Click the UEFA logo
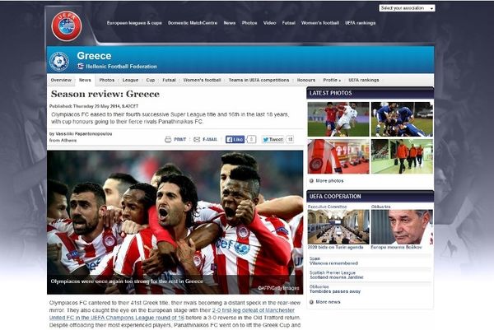 tap(67, 26)
